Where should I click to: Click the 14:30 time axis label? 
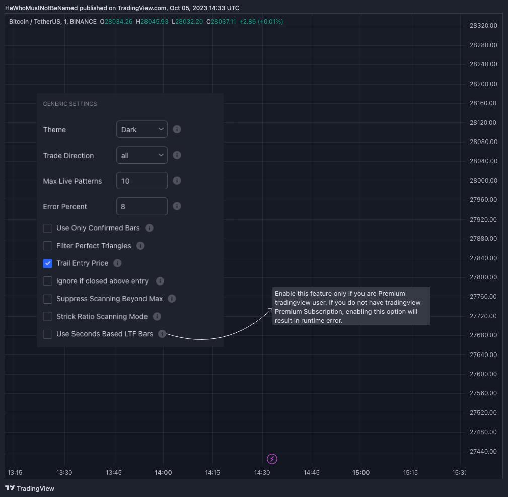[262, 472]
